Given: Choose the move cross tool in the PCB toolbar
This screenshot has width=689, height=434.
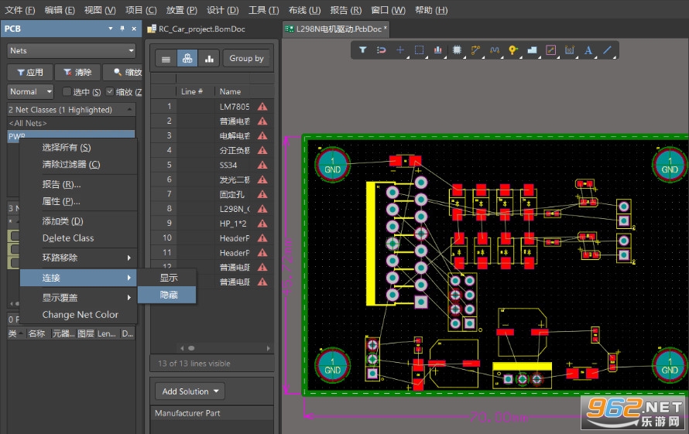Looking at the screenshot, I should (400, 50).
